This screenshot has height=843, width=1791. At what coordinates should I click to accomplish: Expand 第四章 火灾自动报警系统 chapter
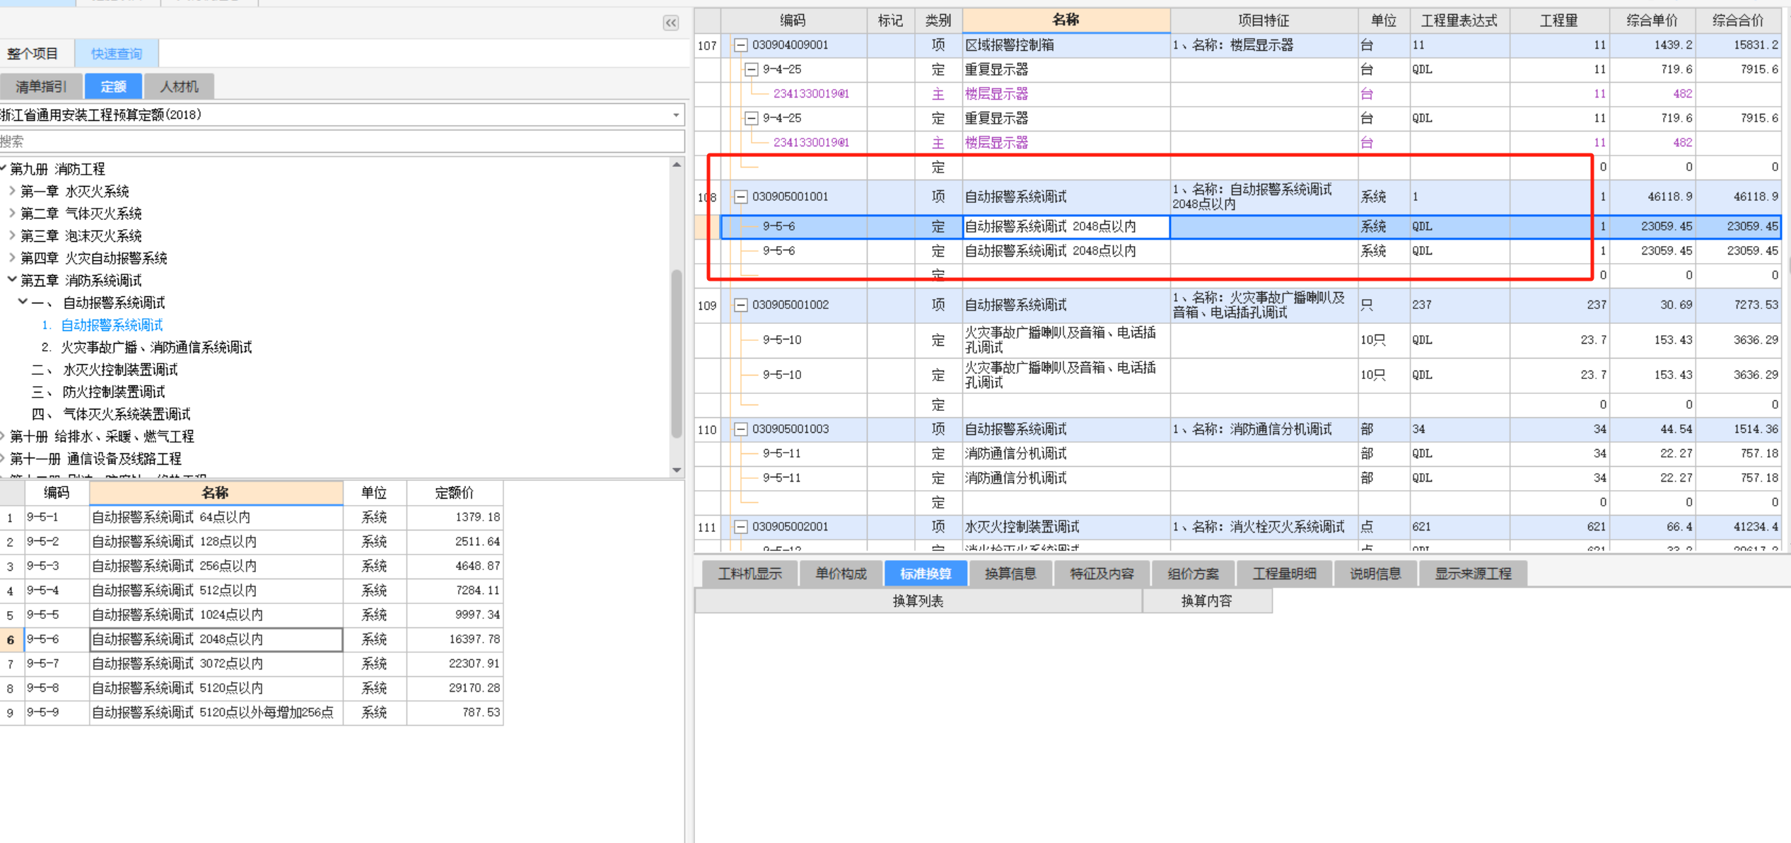(x=12, y=258)
